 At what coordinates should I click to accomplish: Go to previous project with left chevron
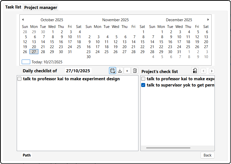tap(204, 71)
